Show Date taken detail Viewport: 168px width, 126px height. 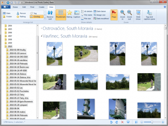pyautogui.click(x=100, y=11)
